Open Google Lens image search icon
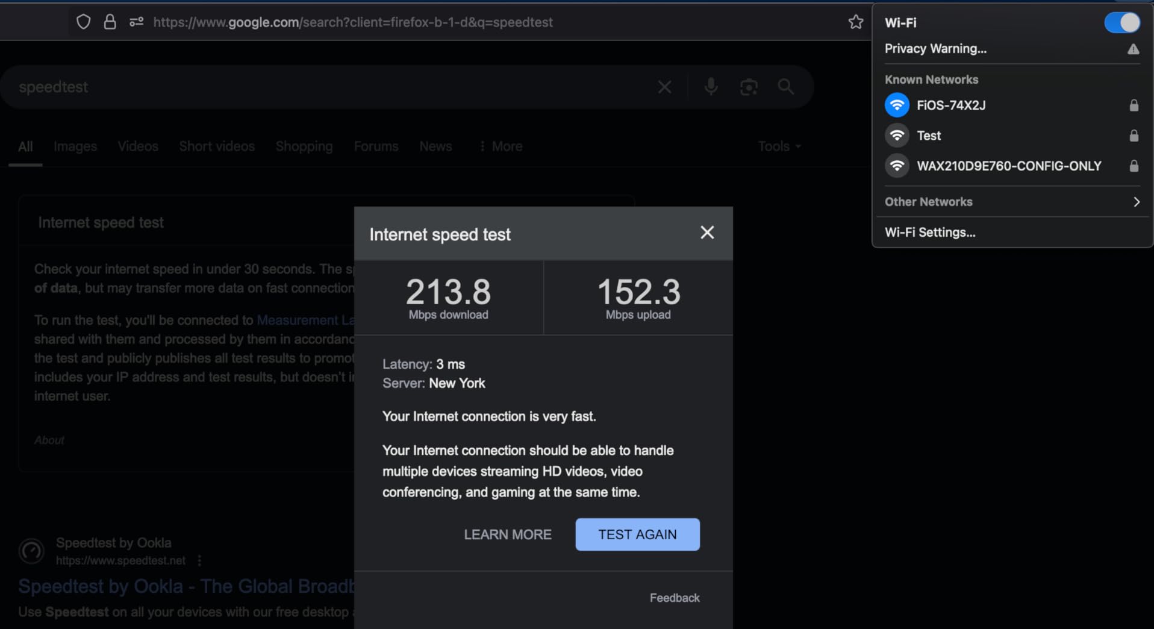The image size is (1154, 629). point(748,87)
